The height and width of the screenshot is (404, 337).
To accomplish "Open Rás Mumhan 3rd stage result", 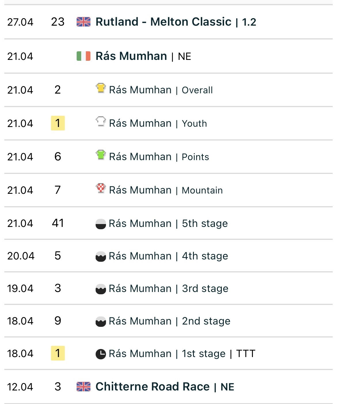I will click(x=168, y=289).
